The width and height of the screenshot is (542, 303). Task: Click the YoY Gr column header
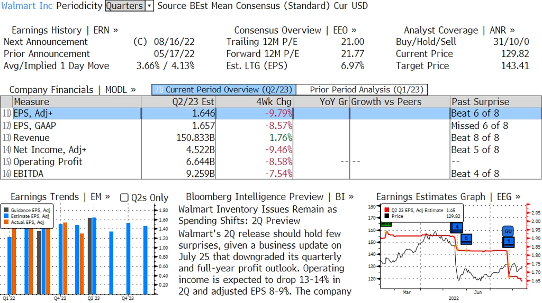[x=321, y=102]
